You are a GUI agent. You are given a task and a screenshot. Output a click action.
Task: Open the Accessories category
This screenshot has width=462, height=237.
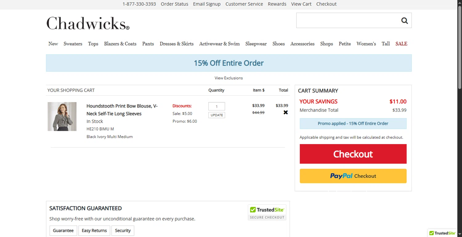pos(302,44)
